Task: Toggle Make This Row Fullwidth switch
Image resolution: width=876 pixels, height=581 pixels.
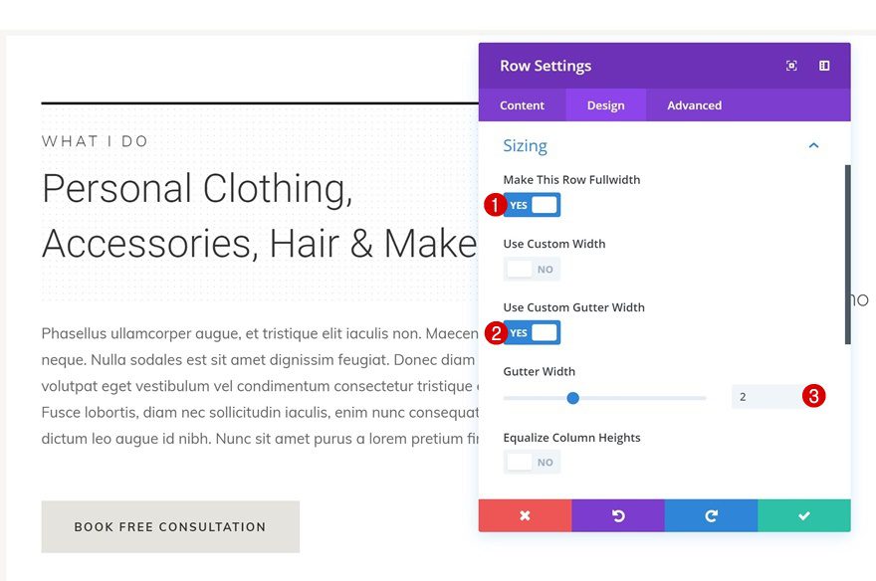Action: pyautogui.click(x=533, y=205)
